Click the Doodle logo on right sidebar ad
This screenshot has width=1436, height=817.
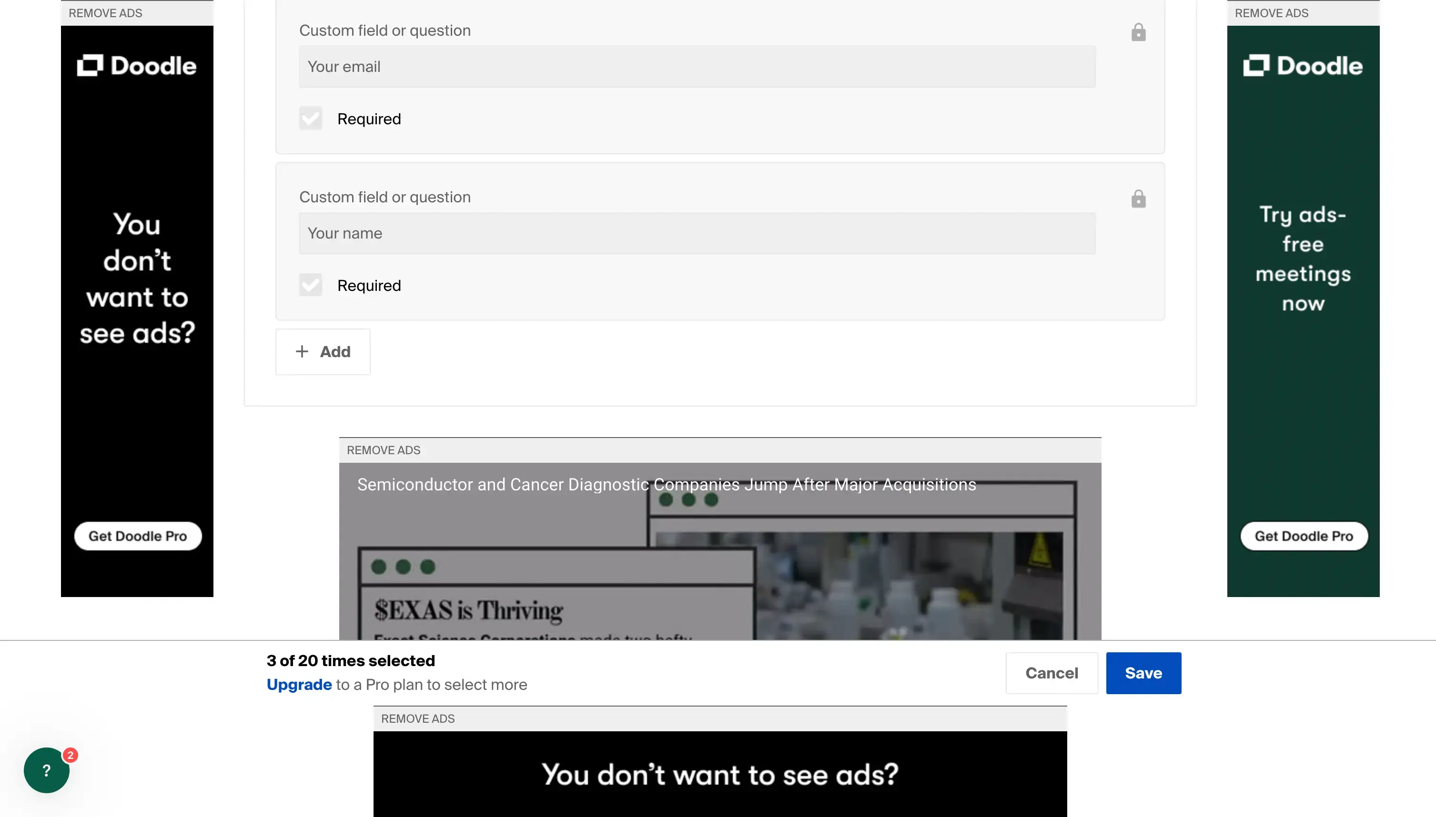click(1303, 65)
